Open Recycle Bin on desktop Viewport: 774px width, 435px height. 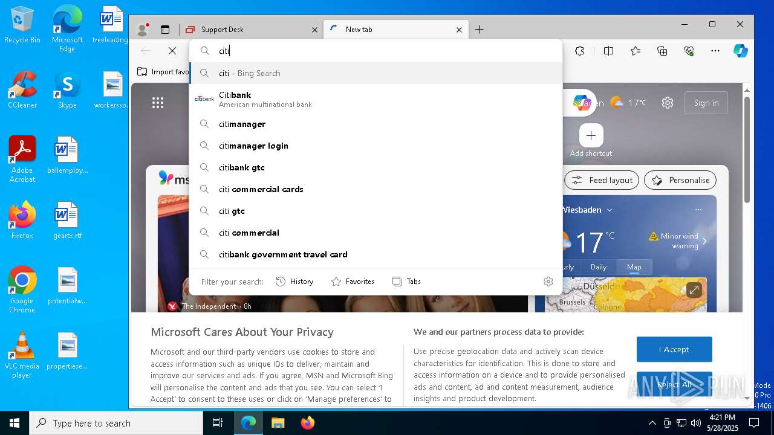coord(22,25)
